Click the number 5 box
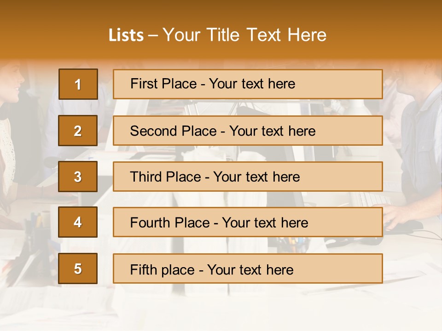Image resolution: width=442 pixels, height=331 pixels. (78, 268)
